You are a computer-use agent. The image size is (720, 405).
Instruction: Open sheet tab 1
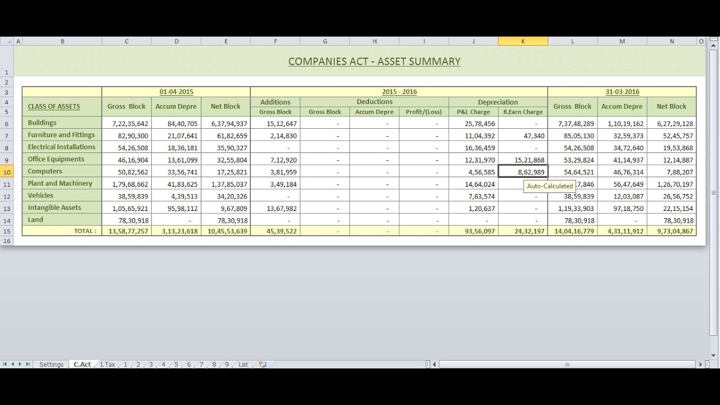click(x=125, y=364)
